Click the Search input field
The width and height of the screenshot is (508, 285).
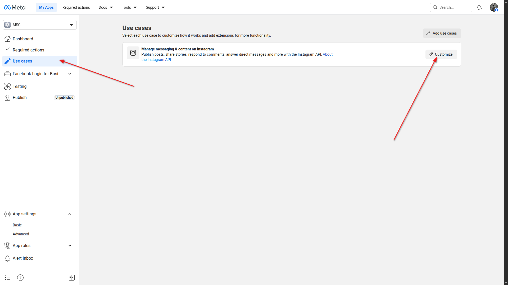(454, 7)
